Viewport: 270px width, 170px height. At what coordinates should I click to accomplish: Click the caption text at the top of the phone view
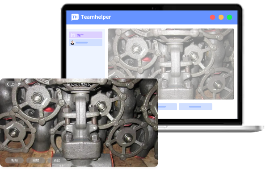click(79, 84)
